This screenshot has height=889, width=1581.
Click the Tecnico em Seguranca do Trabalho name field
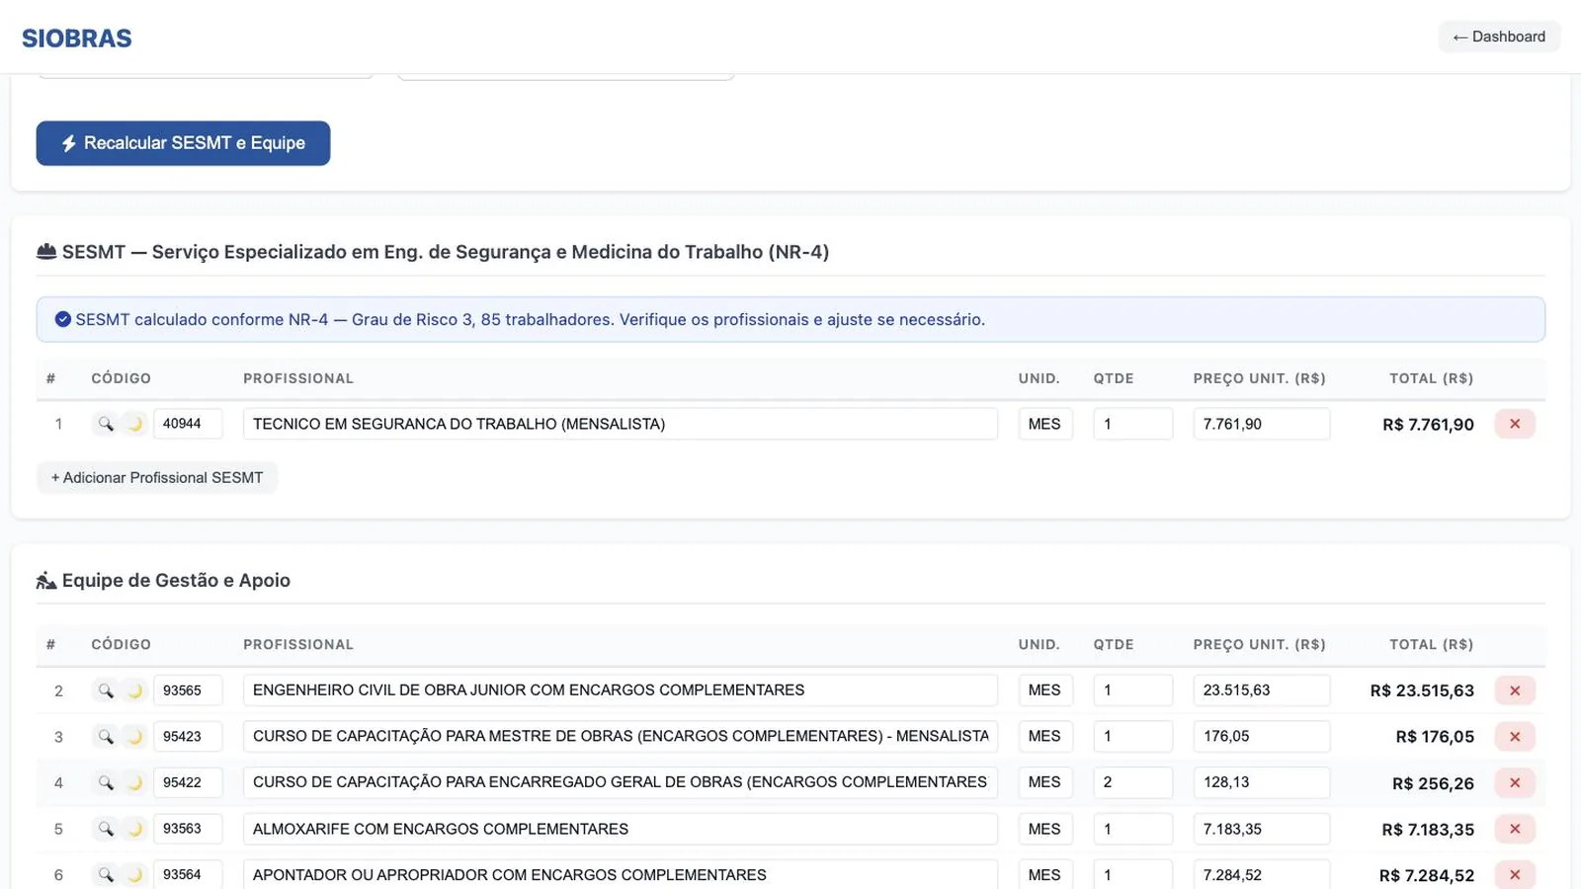point(621,424)
